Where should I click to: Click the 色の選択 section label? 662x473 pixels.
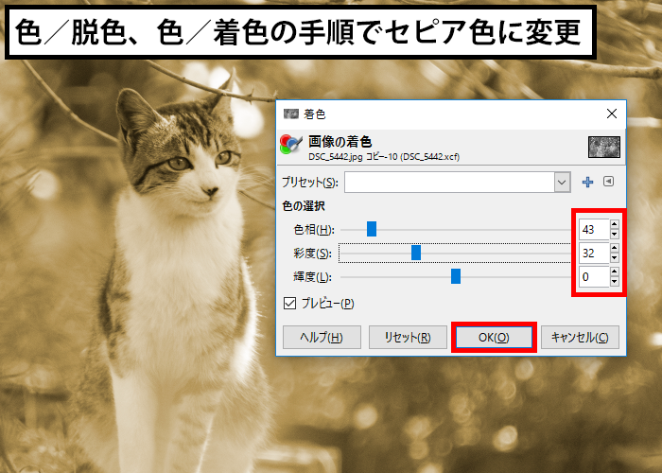pos(304,206)
